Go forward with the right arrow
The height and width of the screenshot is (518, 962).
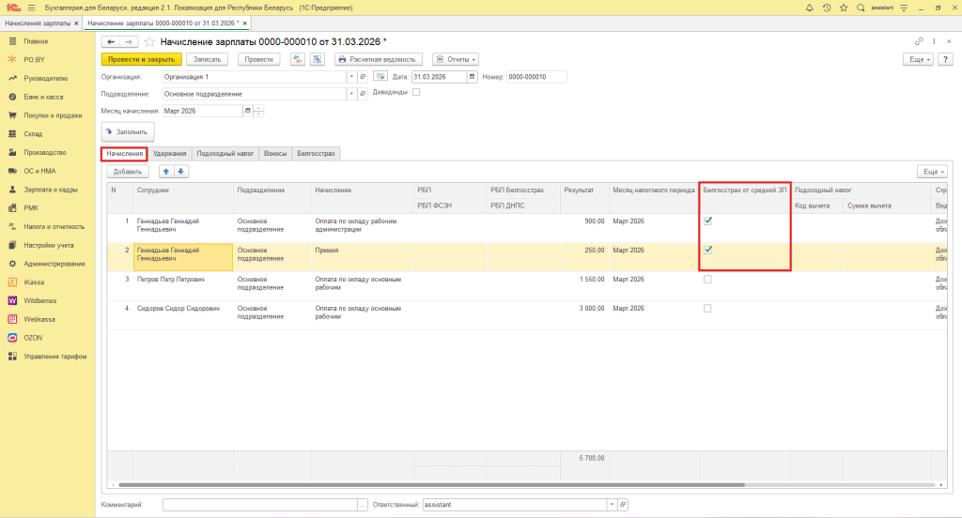[128, 41]
